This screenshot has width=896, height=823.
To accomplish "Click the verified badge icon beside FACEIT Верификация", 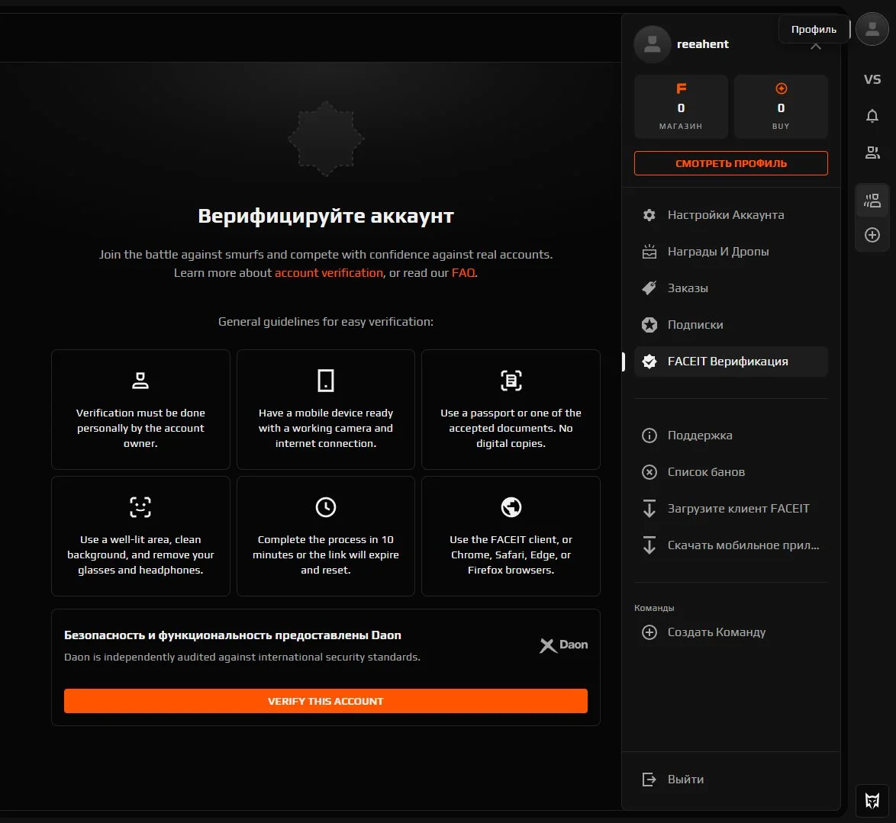I will coord(649,361).
